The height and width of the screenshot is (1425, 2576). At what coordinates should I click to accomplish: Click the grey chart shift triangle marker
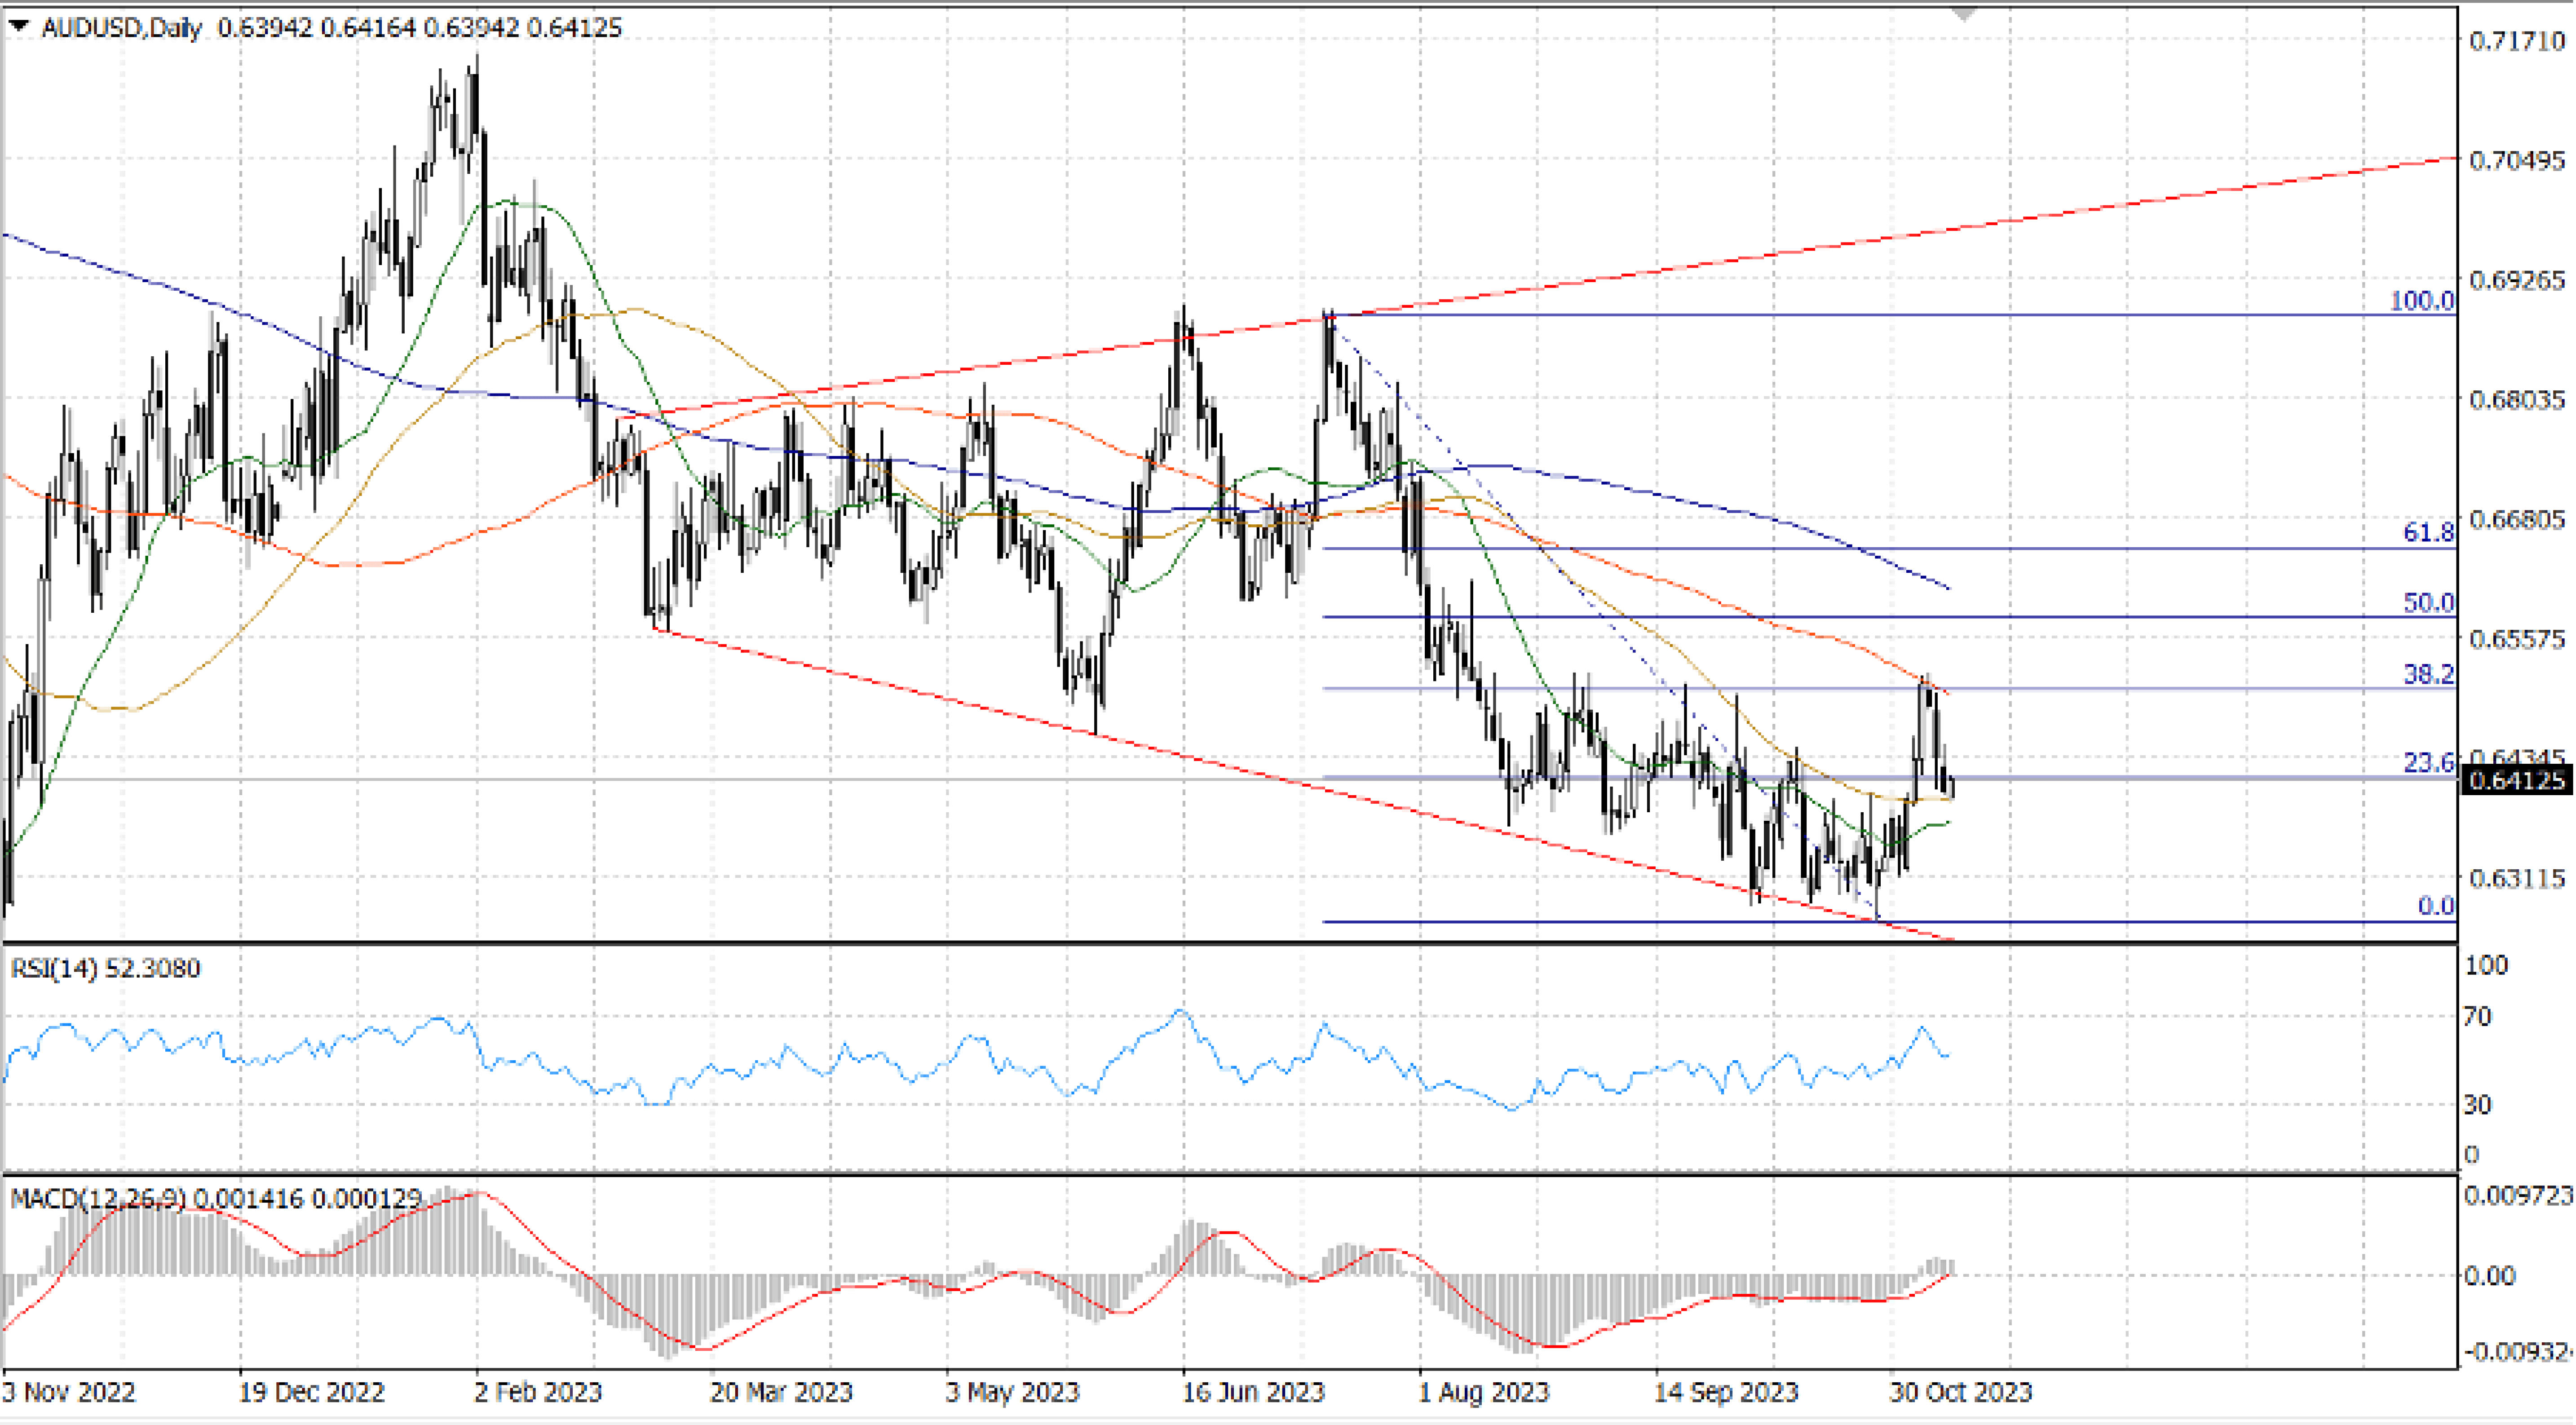coord(1964,14)
